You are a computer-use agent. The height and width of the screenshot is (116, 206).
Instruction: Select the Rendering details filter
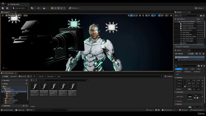[187, 72]
